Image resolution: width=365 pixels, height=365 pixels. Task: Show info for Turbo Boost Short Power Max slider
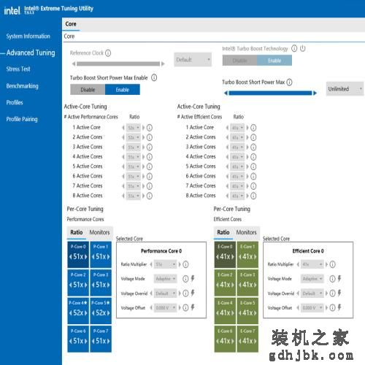tap(289, 82)
